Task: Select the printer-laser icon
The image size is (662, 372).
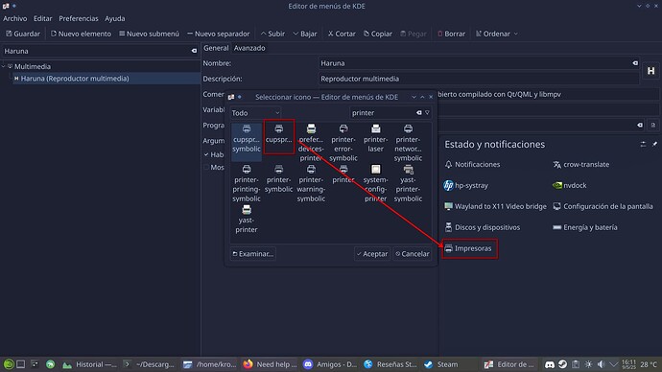Action: pyautogui.click(x=375, y=138)
